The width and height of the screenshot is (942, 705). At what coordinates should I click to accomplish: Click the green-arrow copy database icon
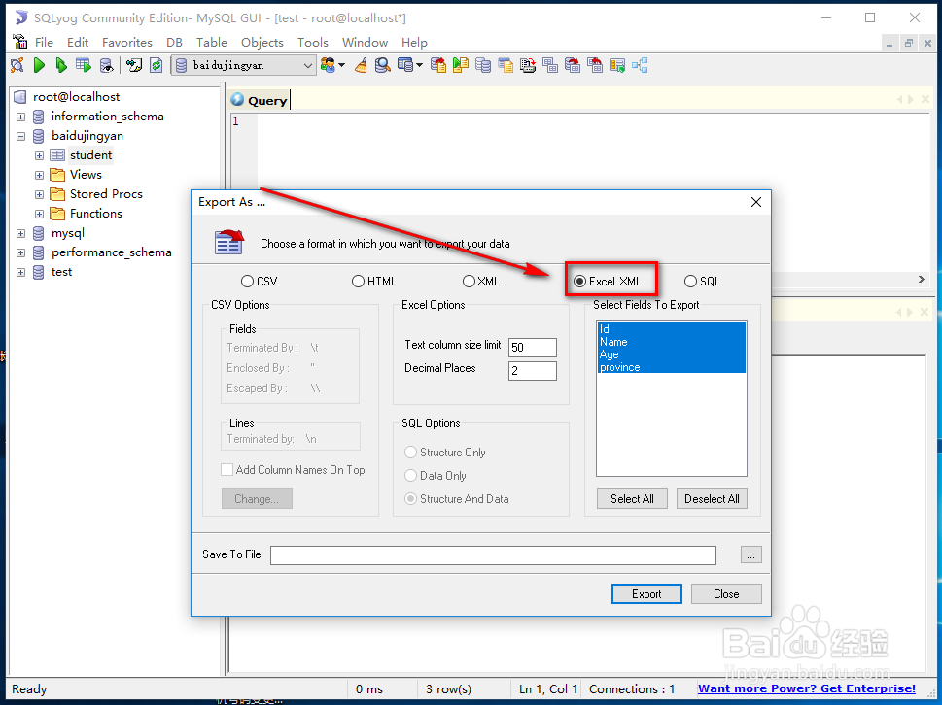click(x=461, y=65)
